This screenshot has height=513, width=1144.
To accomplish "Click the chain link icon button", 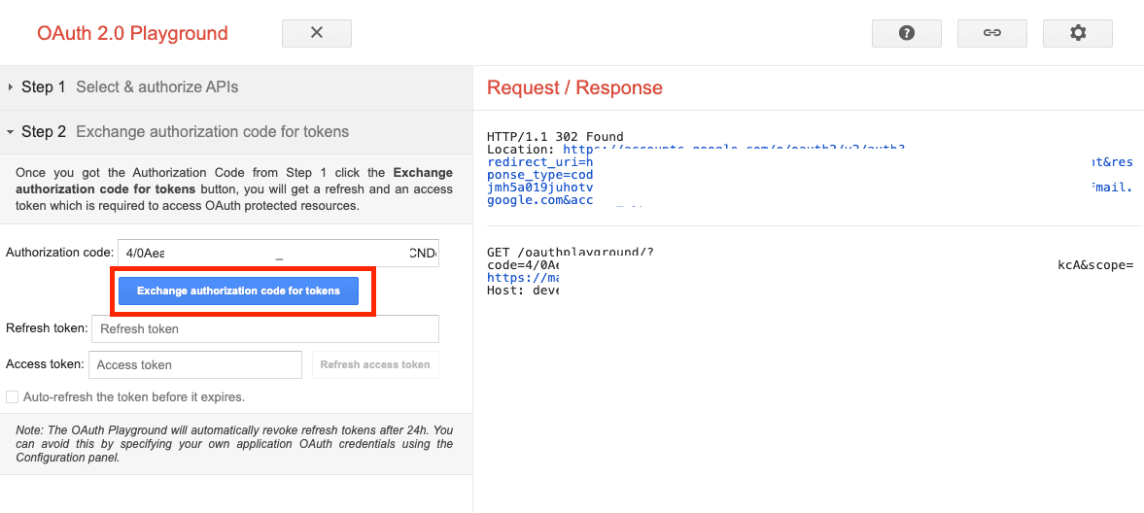I will pos(991,33).
